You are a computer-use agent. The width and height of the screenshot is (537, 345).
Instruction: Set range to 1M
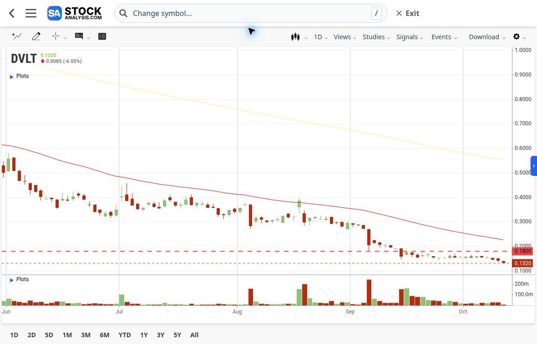click(x=67, y=335)
